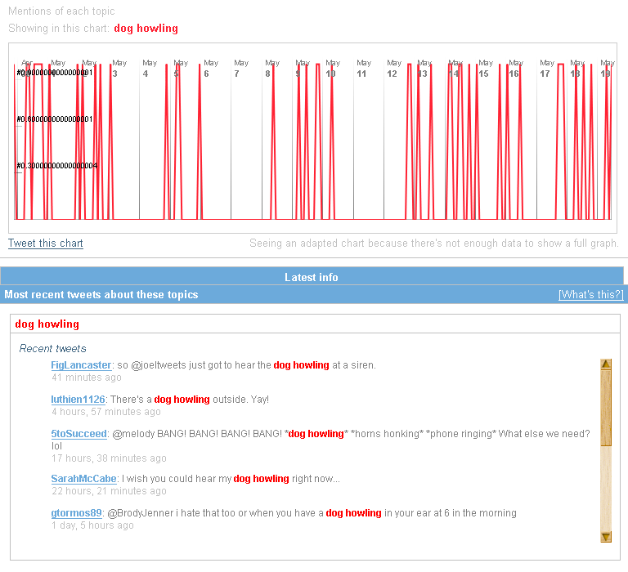This screenshot has width=628, height=572.
Task: Open luthien1126's profile link
Action: [x=78, y=400]
